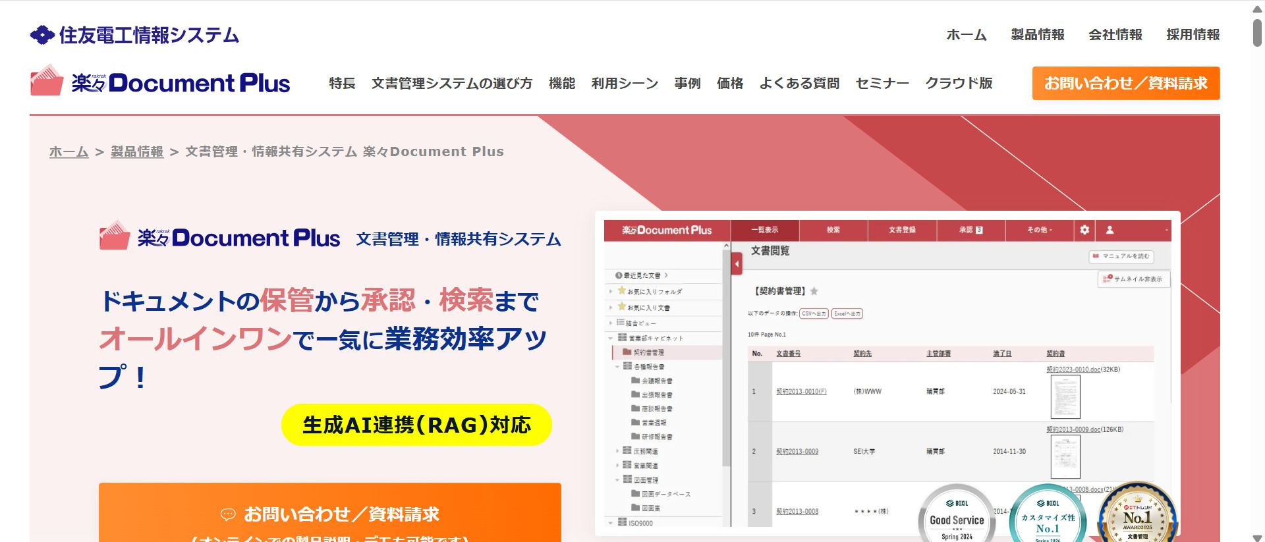Screen dimensions: 1265x542
Task: Click the gear settings icon in product screenshot
Action: click(x=1084, y=230)
